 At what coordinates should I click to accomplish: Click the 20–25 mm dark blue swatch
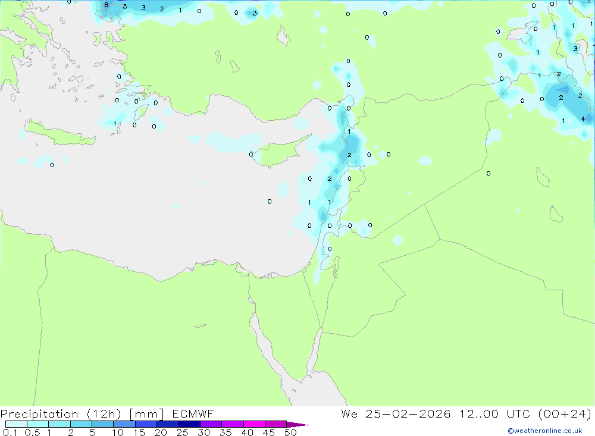[168, 424]
